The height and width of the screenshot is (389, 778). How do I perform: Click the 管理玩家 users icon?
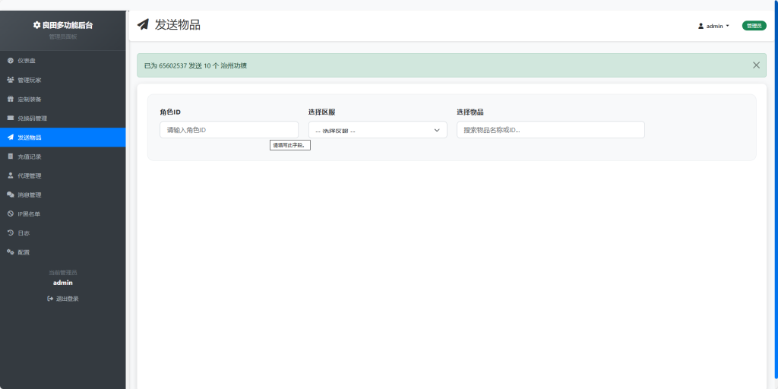[11, 80]
